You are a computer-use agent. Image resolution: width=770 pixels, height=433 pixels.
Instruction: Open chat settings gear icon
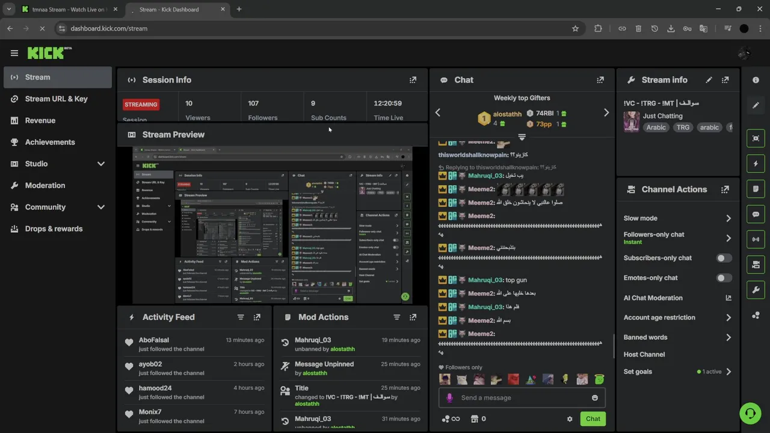point(570,419)
